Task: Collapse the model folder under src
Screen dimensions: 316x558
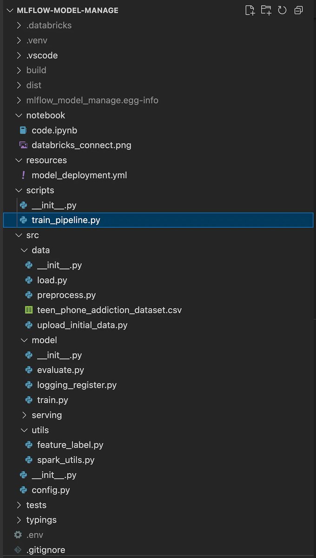Action: point(24,340)
